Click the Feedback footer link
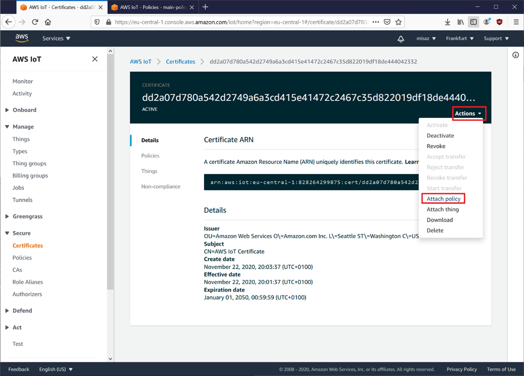 point(19,369)
